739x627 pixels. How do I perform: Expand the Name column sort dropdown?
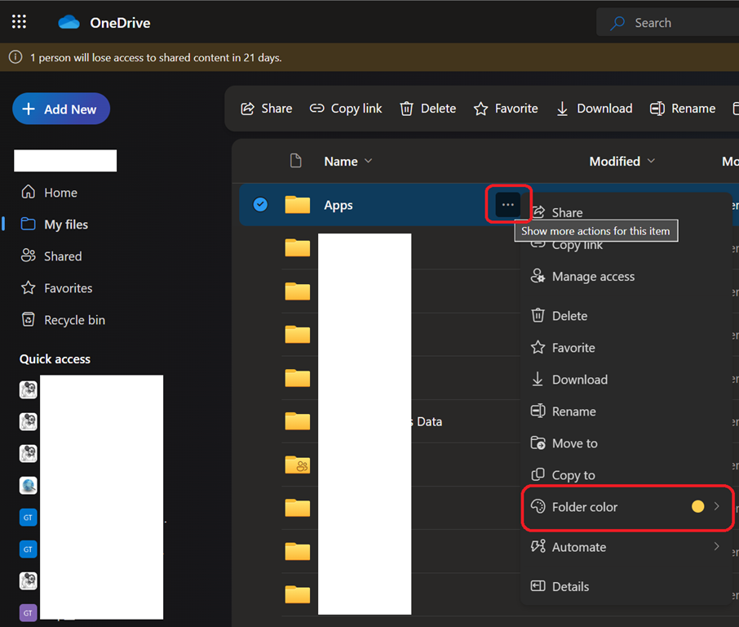click(368, 162)
